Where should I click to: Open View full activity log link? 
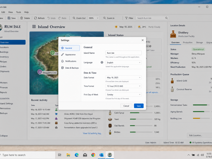(92, 133)
